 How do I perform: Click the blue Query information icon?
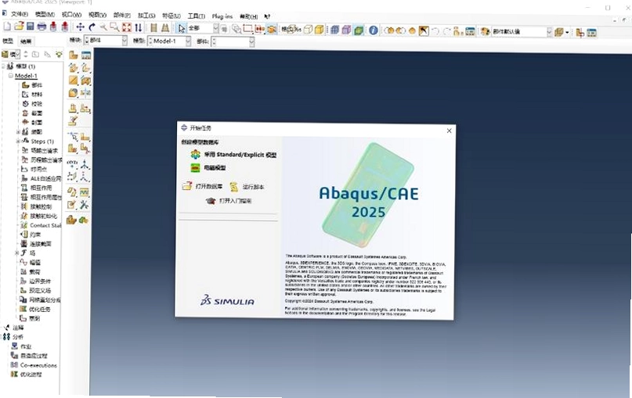point(374,30)
